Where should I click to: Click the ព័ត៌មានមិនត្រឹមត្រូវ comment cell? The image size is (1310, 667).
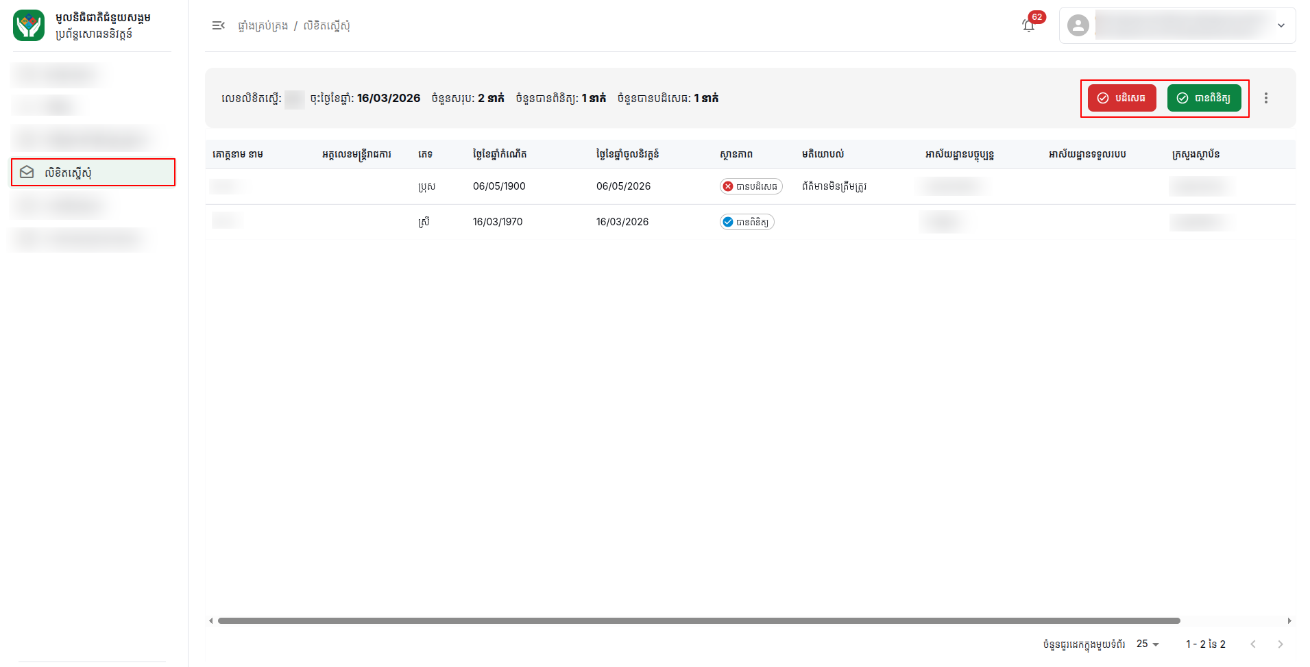pyautogui.click(x=834, y=186)
